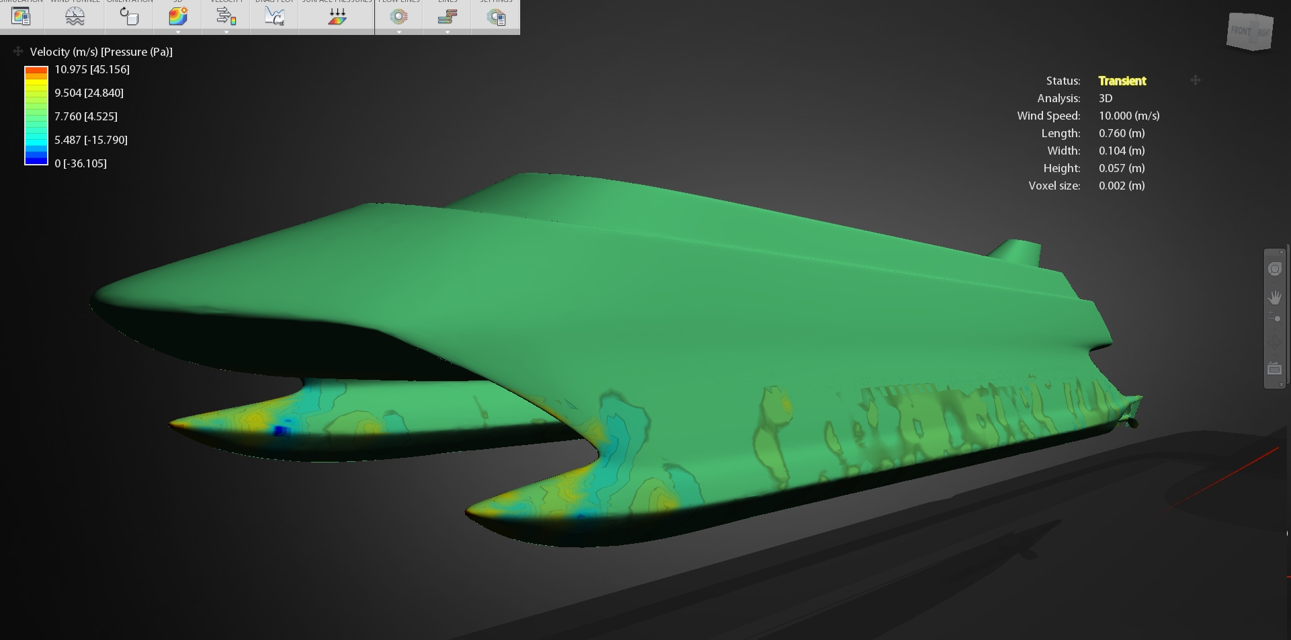Viewport: 1291px width, 640px height.
Task: Click the legend value 9.504 [24.840]
Action: pos(89,93)
